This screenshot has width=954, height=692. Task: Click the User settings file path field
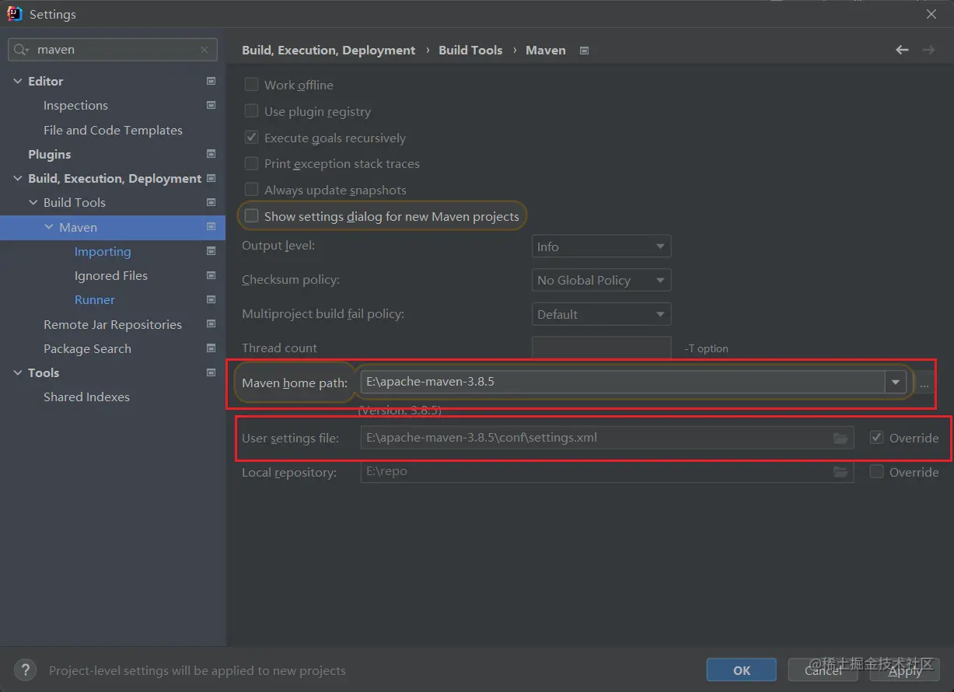click(x=607, y=438)
